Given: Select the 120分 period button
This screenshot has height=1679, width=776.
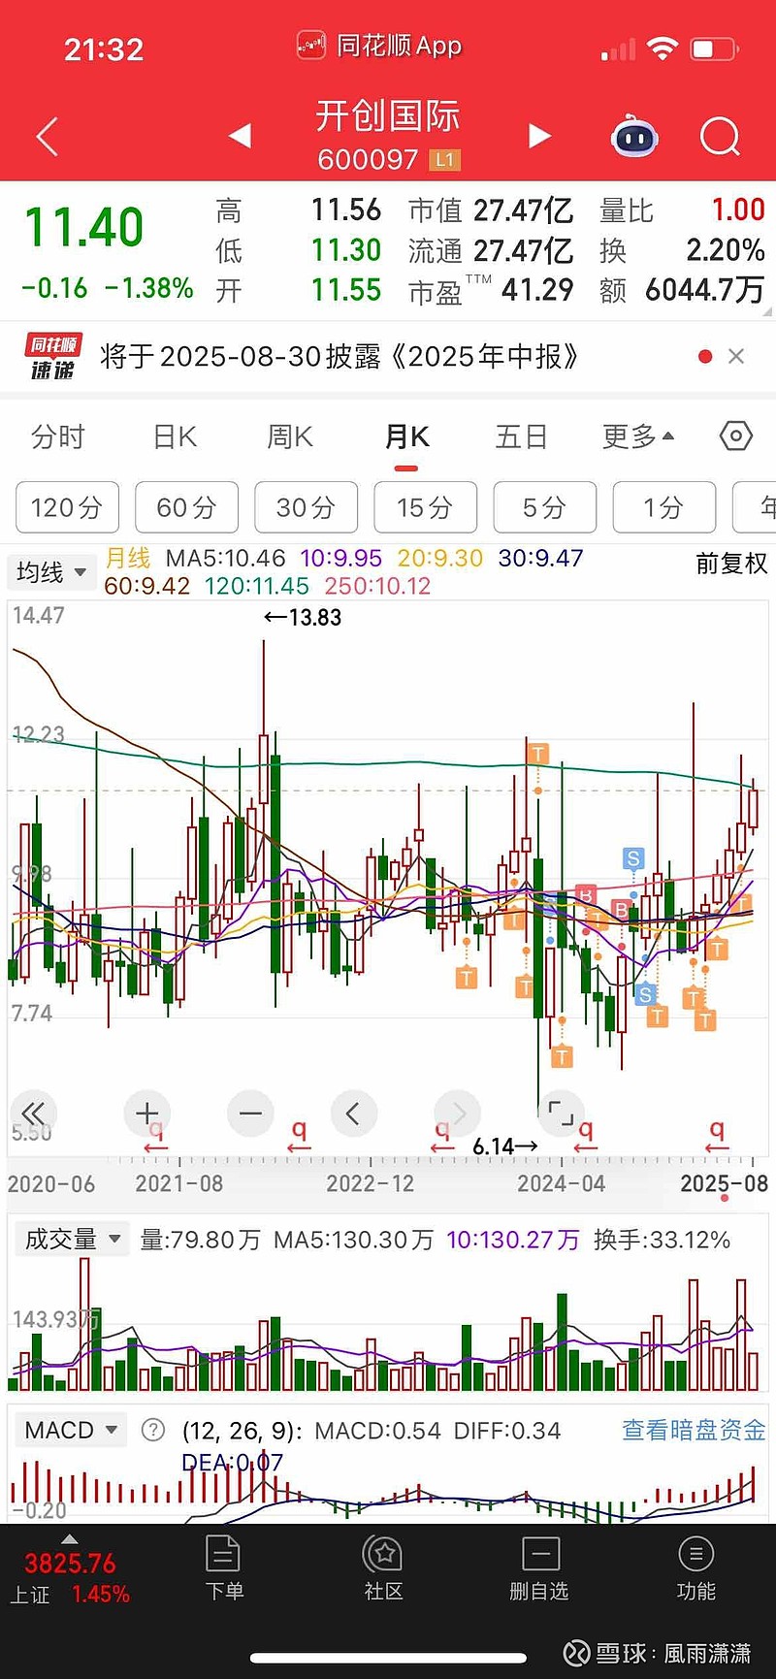Looking at the screenshot, I should click(67, 507).
